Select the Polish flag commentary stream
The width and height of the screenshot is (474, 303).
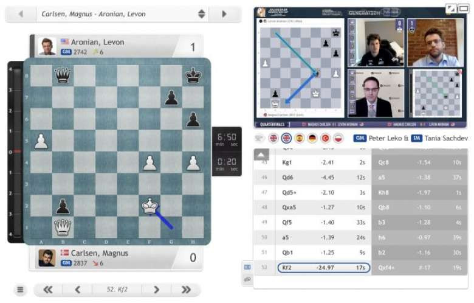pyautogui.click(x=338, y=138)
